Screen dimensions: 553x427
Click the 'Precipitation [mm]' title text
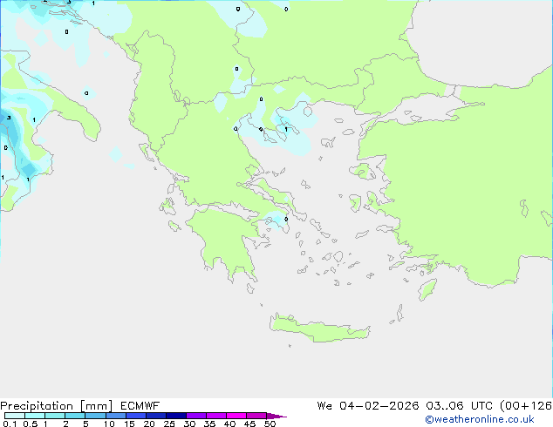pyautogui.click(x=57, y=406)
